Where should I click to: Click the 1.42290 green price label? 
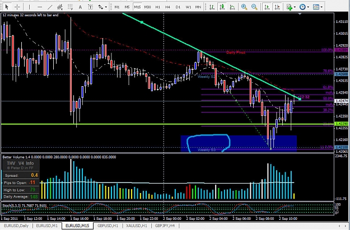(342, 124)
